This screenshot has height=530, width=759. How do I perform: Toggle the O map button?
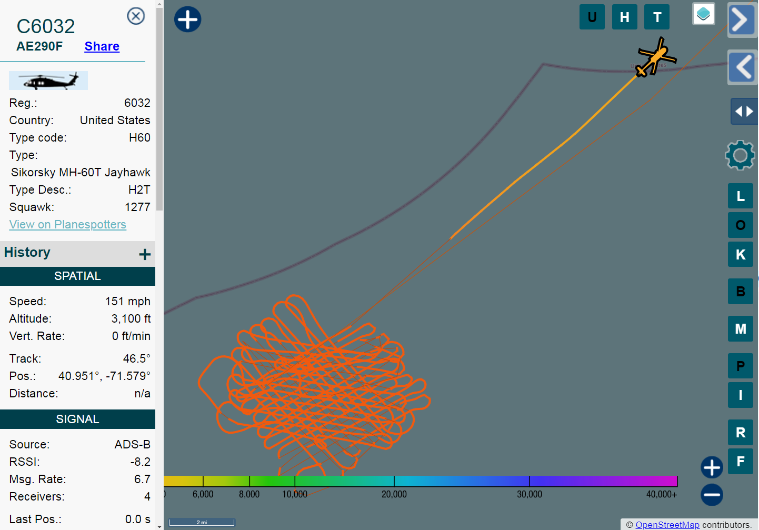point(741,225)
